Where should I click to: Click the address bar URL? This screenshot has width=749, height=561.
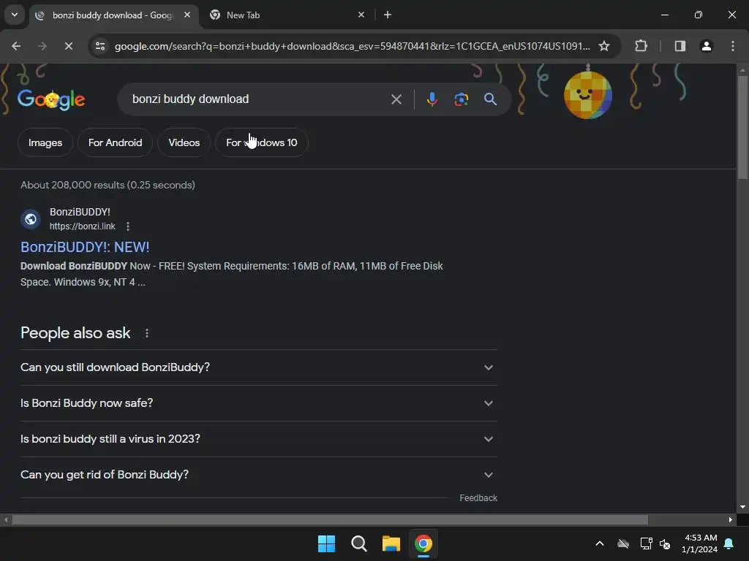[352, 46]
